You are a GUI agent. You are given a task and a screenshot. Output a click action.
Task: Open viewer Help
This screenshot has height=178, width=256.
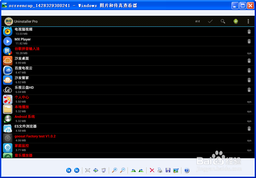click(x=187, y=170)
